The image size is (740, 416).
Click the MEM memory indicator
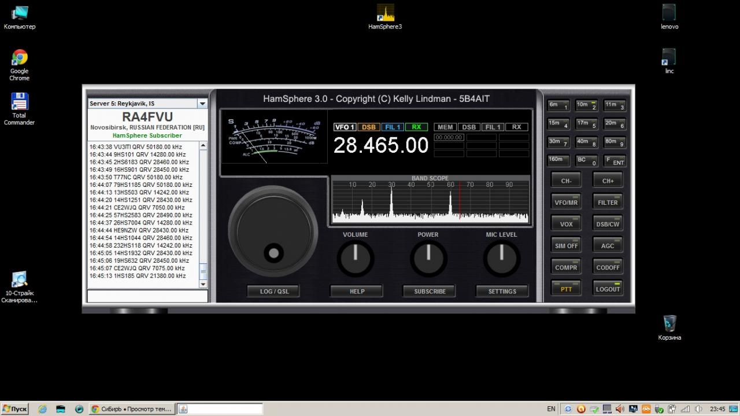[x=445, y=127]
